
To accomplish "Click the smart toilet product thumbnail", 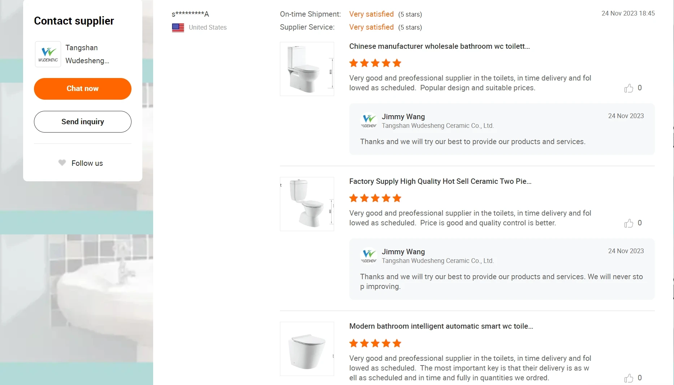I will coord(307,349).
